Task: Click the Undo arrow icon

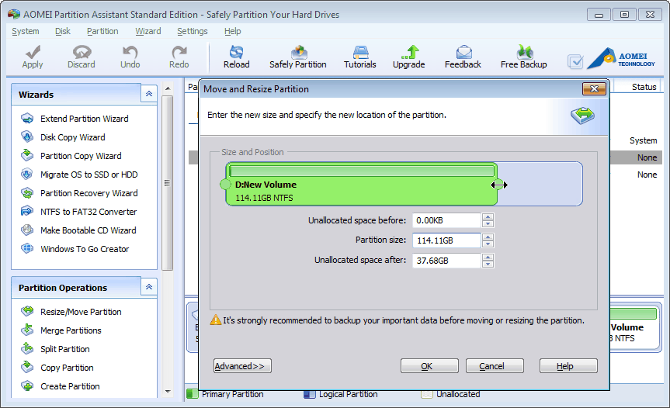Action: [130, 52]
